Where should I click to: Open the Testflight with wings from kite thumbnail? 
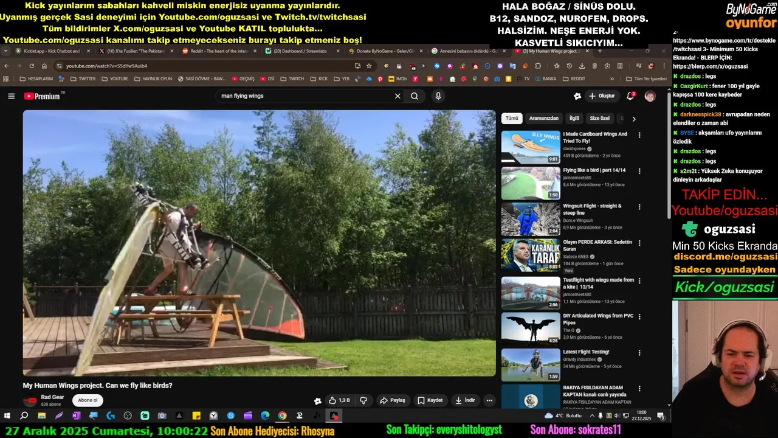click(x=531, y=293)
